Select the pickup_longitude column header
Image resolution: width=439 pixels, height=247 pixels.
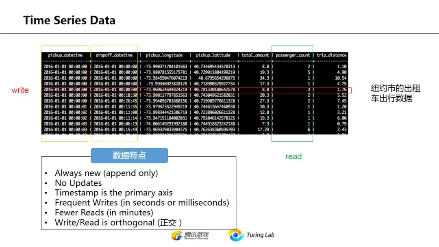[x=164, y=55]
